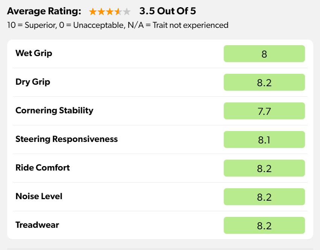Click the Average Rating heading

(44, 11)
